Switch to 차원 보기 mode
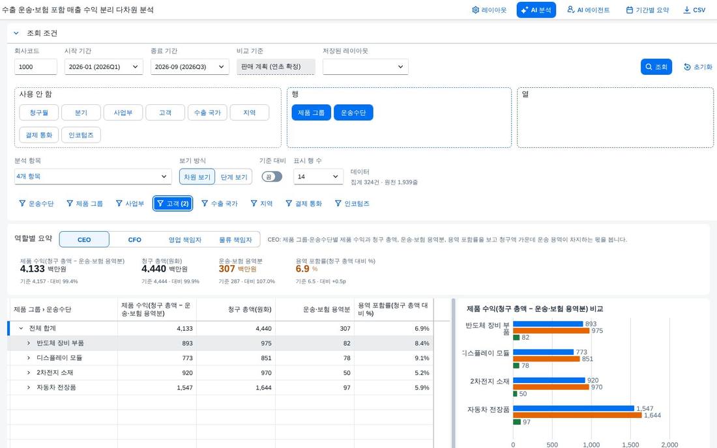 pyautogui.click(x=197, y=176)
